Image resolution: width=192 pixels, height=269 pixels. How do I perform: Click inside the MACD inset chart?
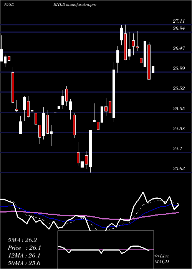pos(106,250)
